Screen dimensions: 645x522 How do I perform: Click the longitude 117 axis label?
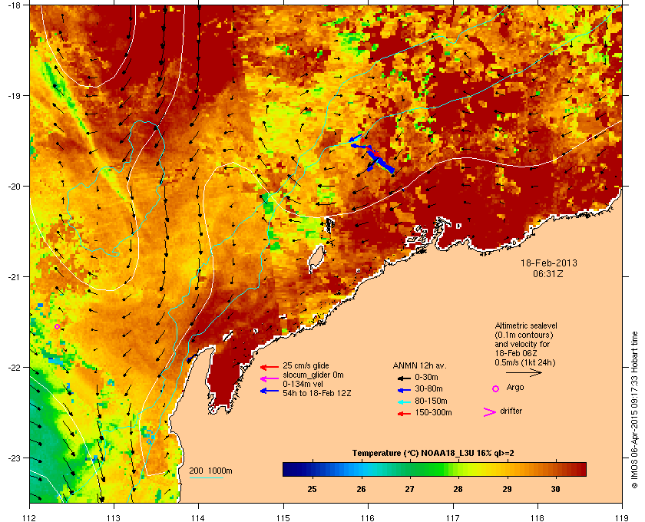coord(453,518)
